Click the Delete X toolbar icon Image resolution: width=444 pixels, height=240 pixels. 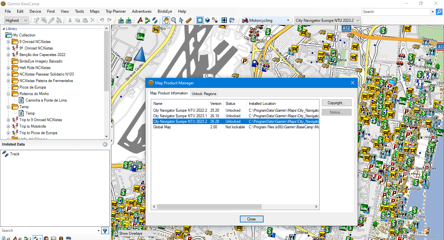pyautogui.click(x=93, y=20)
